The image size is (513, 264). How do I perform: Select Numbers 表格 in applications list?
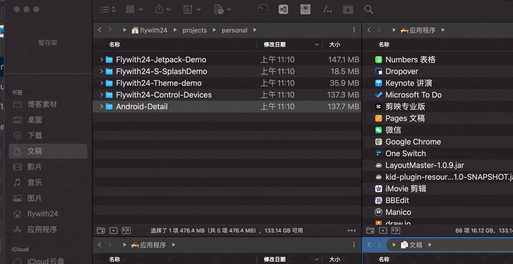point(411,60)
